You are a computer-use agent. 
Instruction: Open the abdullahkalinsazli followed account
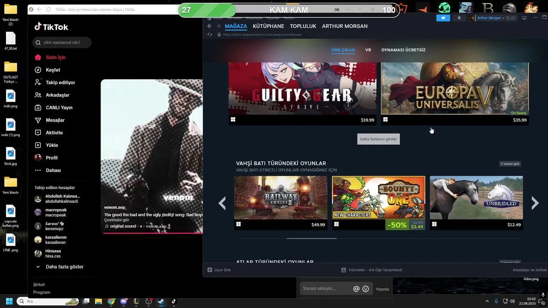pos(58,199)
